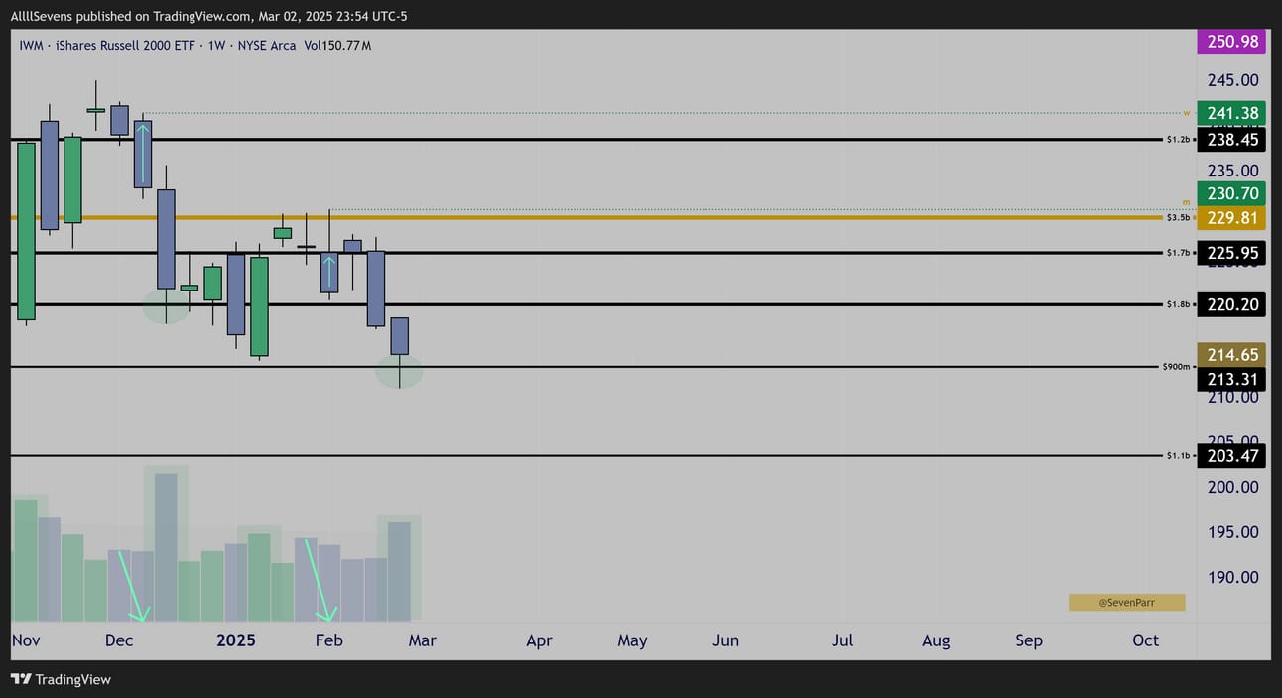The image size is (1282, 698).
Task: Select the $3.5b line annotation
Action: (1178, 217)
